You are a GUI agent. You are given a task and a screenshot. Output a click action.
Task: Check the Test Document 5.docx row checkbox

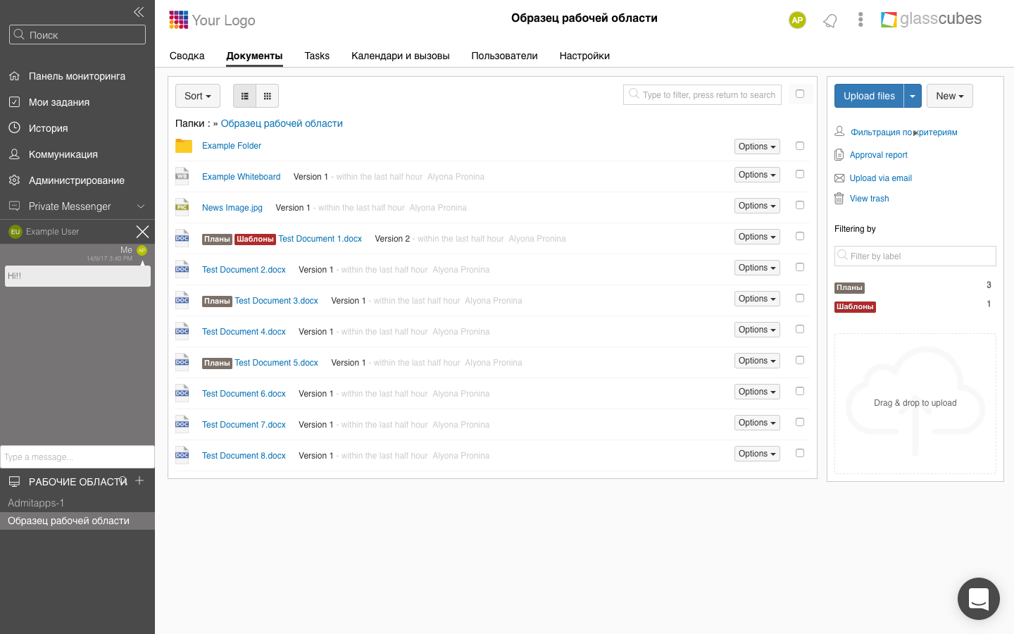(800, 360)
